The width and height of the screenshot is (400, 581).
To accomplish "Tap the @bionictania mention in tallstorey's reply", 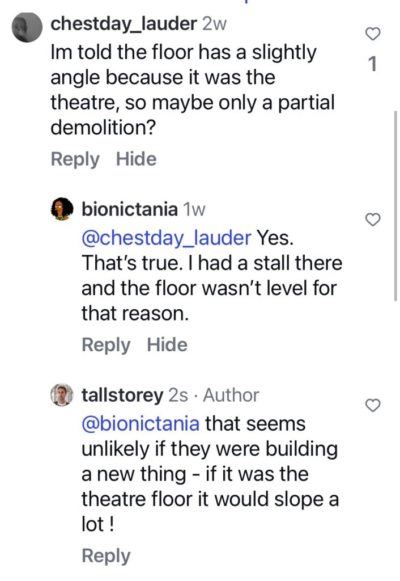I will [x=141, y=423].
